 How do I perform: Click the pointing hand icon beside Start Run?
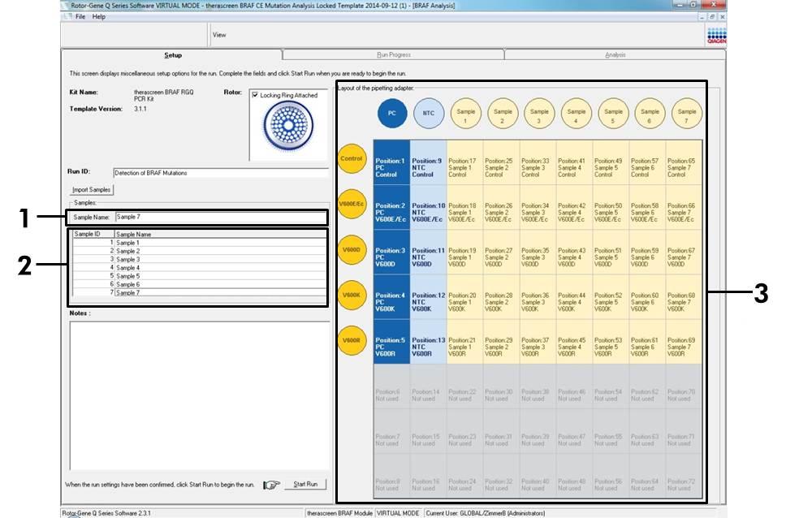point(271,485)
